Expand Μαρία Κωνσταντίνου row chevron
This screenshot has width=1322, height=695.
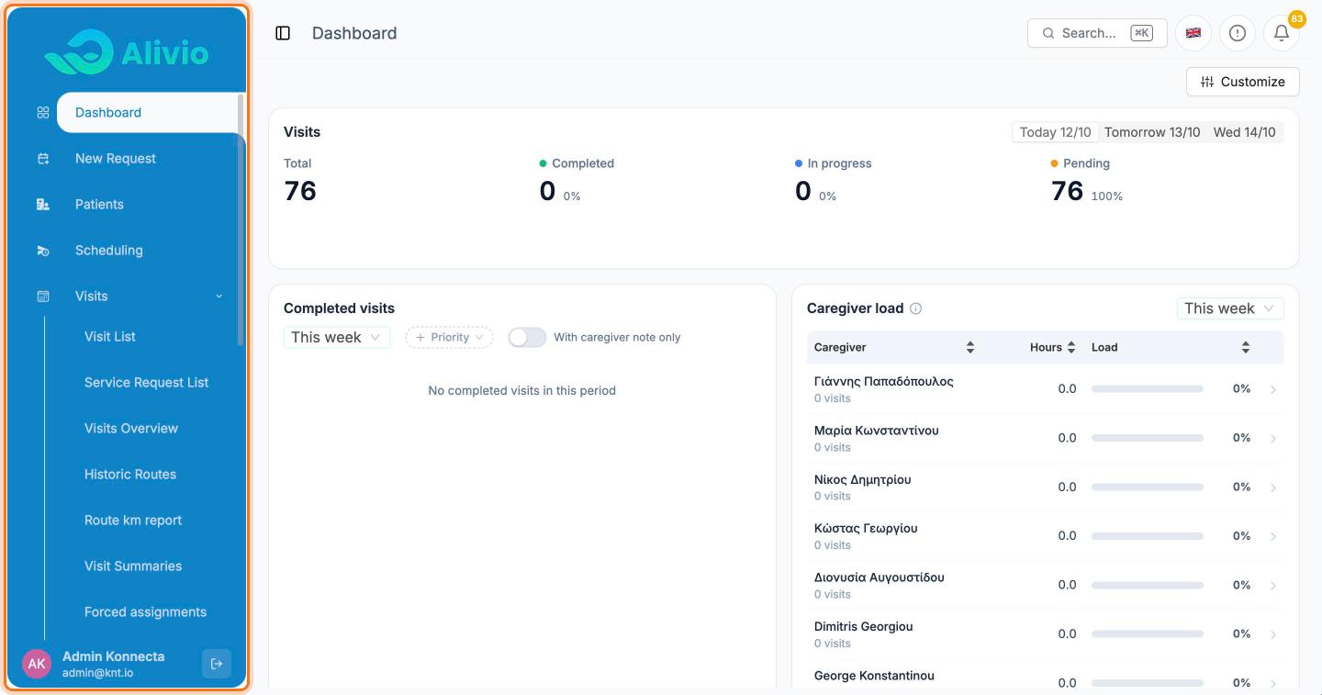coord(1273,438)
